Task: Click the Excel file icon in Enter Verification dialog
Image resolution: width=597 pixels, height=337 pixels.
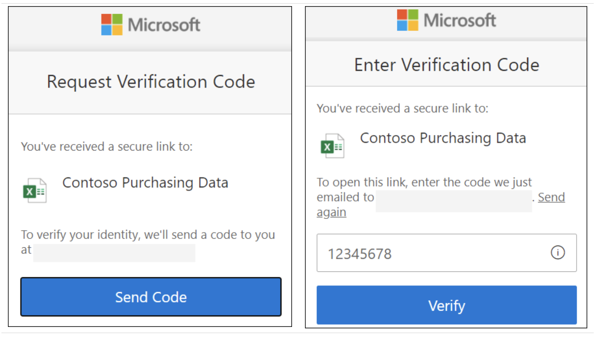Action: (332, 146)
